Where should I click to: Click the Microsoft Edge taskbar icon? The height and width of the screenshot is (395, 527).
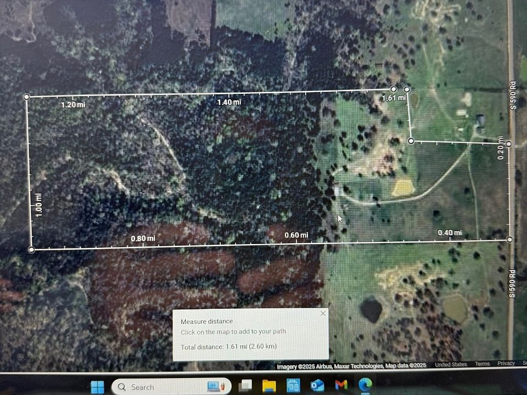(365, 385)
